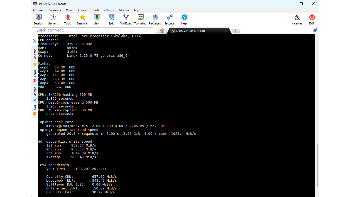350x197 pixels.
Task: Toggle the X server toolbar icon
Action: [297, 20]
